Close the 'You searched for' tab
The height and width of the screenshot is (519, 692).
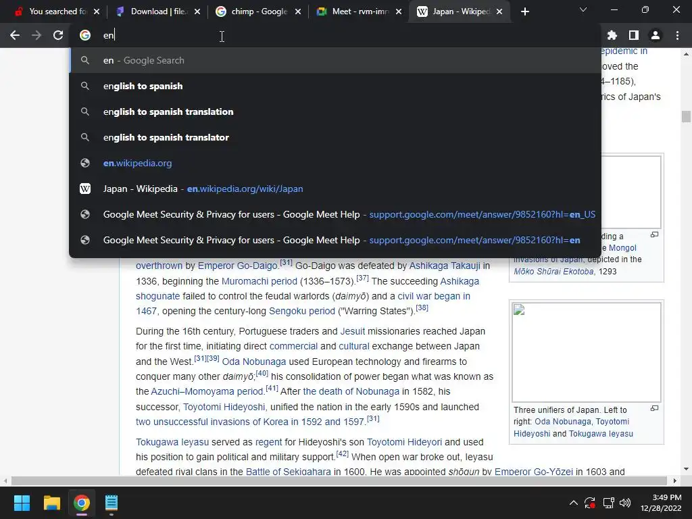point(97,12)
